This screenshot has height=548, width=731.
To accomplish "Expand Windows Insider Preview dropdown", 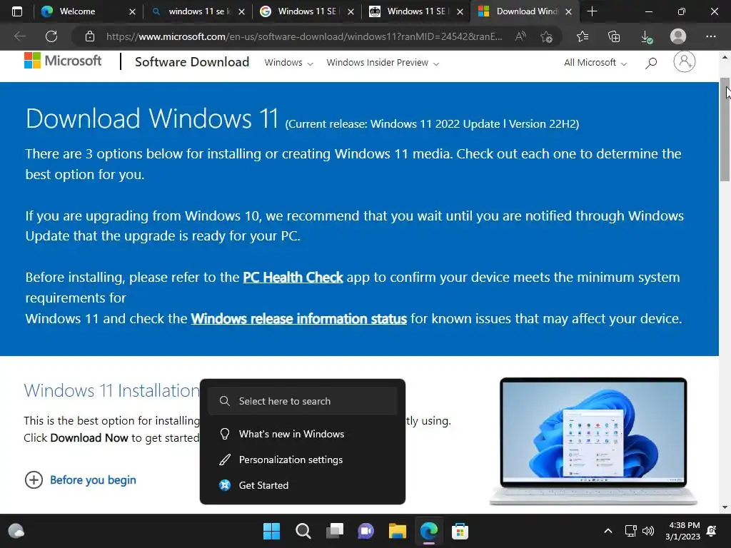I will point(383,63).
